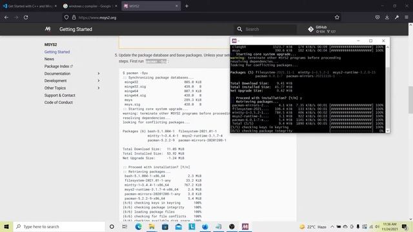The width and height of the screenshot is (413, 232).
Task: Open File Explorer from taskbar
Action: [152, 226]
